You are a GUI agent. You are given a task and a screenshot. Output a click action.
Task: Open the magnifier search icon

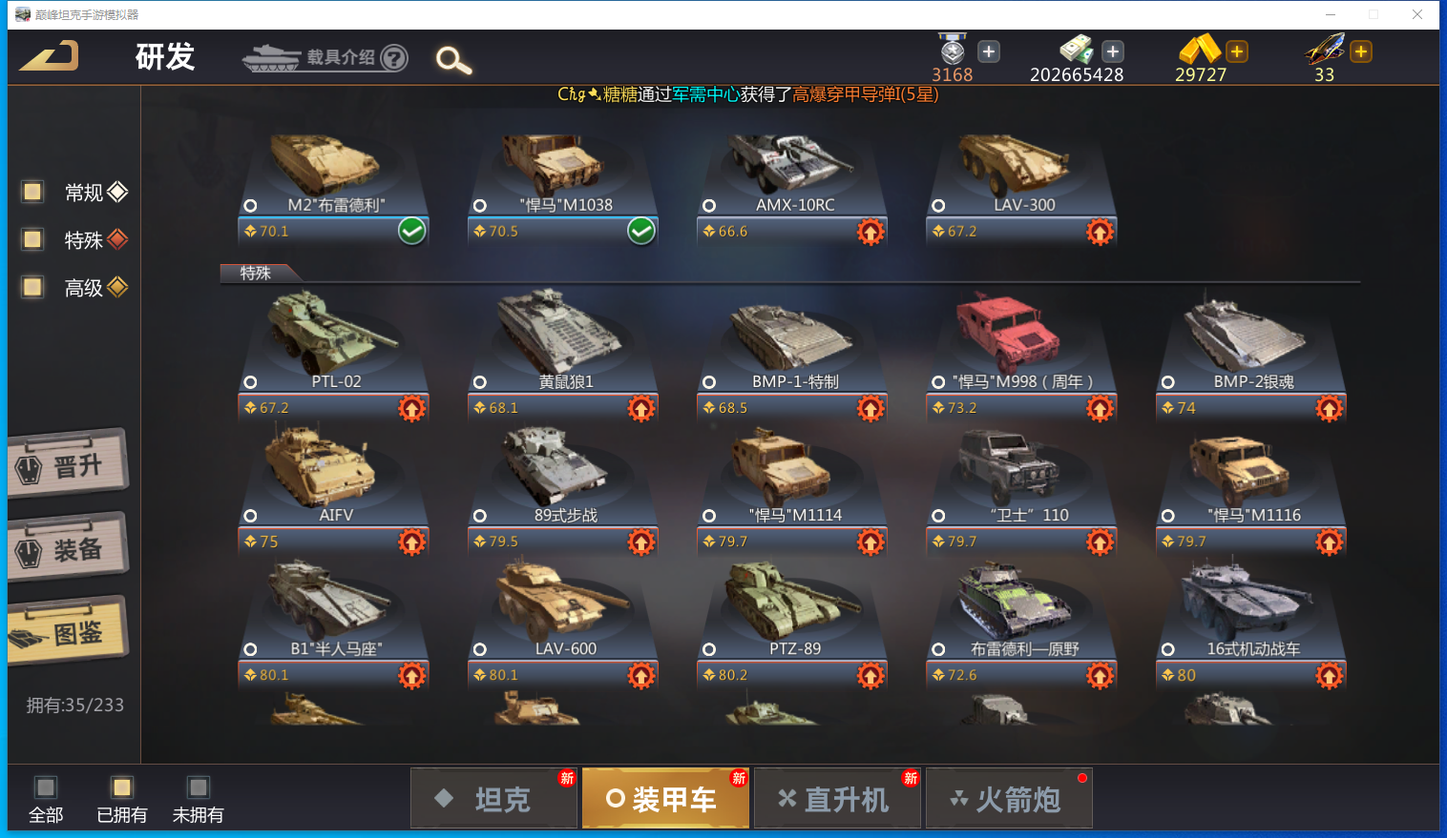[x=453, y=60]
